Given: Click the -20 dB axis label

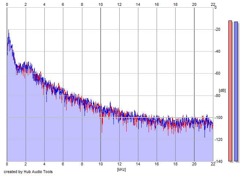Looking at the screenshot, I should pyautogui.click(x=217, y=29).
